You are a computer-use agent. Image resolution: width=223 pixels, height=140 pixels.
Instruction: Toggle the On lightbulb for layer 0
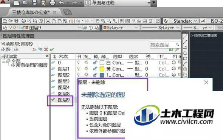click(x=78, y=63)
